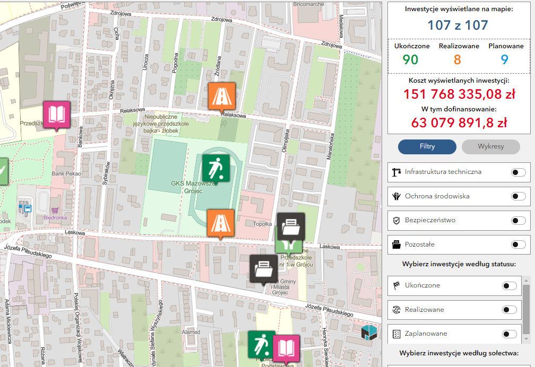
Task: Open the orange road marker on Laskowa street
Action: point(221,224)
